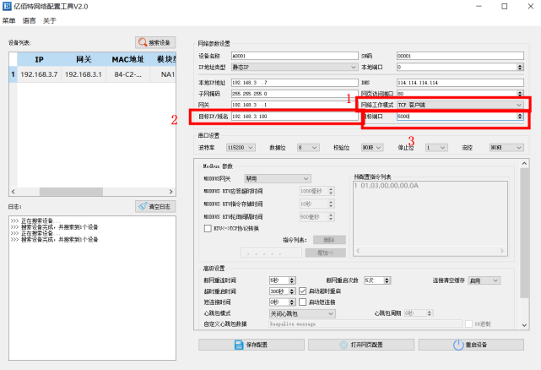Adjust the web access port stepper 80
The width and height of the screenshot is (541, 370).
[x=520, y=94]
